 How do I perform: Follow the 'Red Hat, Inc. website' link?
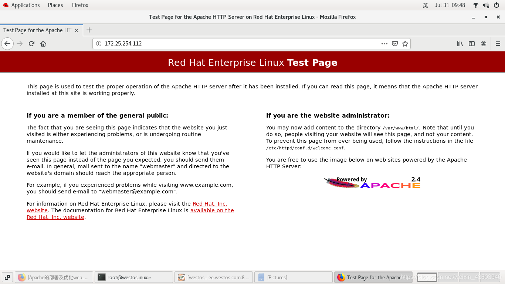tap(210, 204)
